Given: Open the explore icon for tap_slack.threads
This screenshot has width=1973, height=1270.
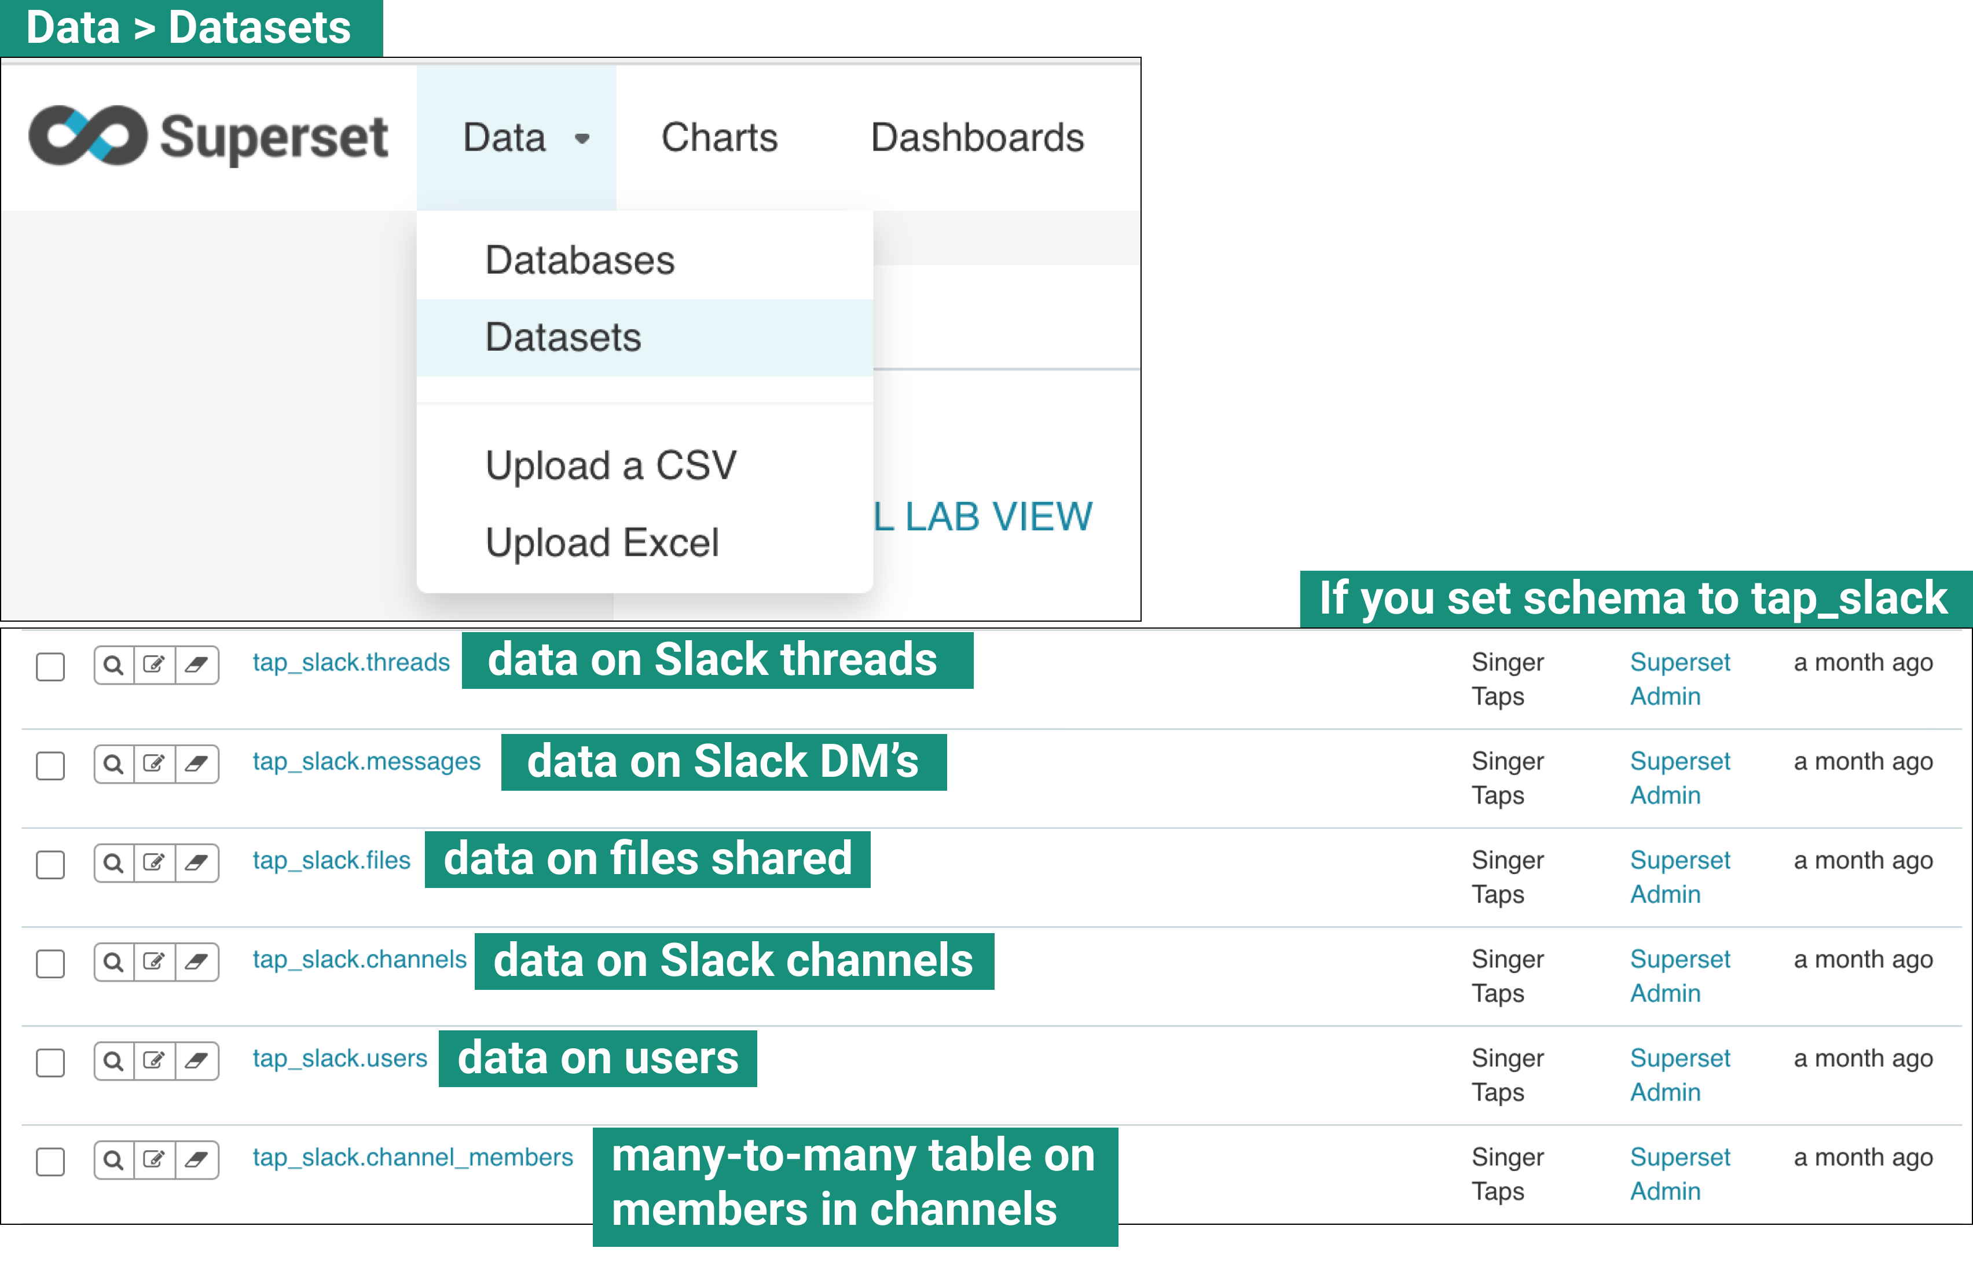Looking at the screenshot, I should (114, 665).
